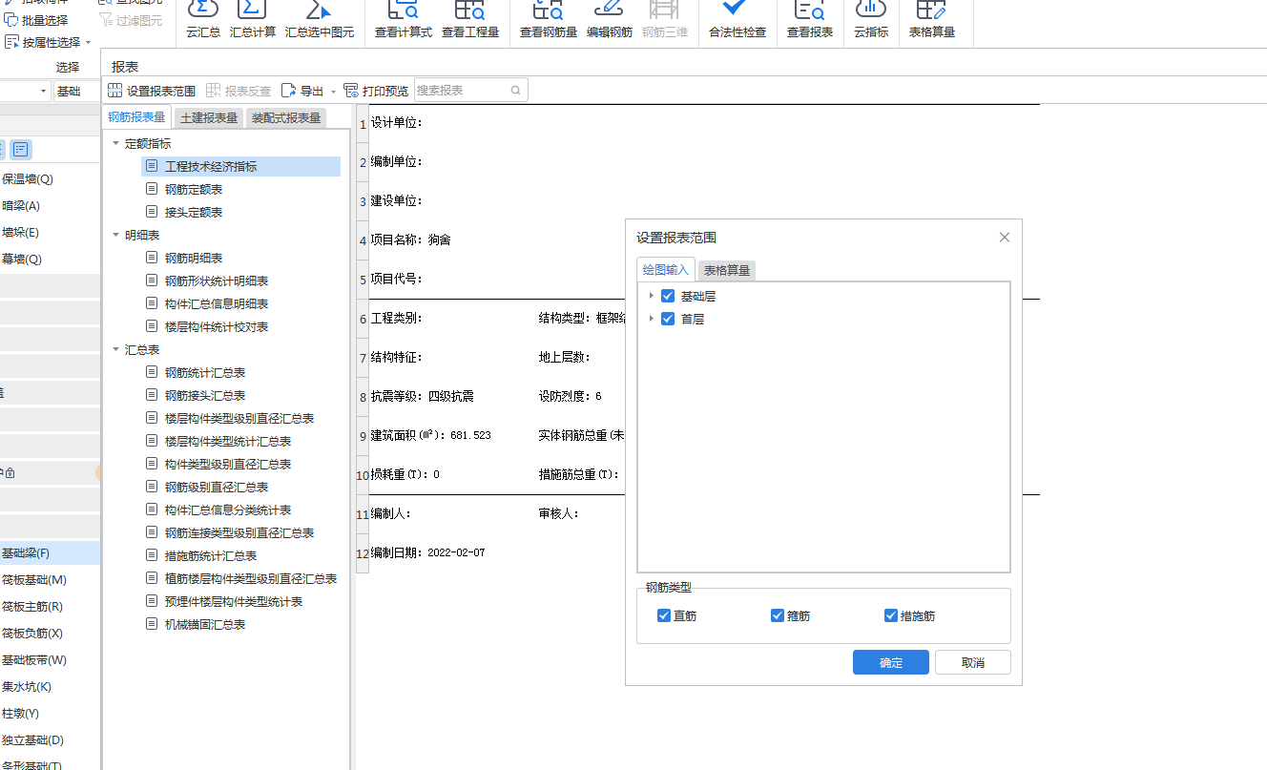Select 钢筋形状统计明细表 report
Image resolution: width=1267 pixels, height=770 pixels.
click(217, 281)
